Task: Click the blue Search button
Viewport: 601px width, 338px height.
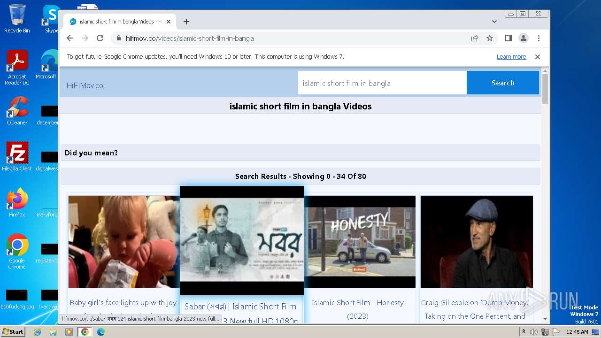Action: [503, 83]
